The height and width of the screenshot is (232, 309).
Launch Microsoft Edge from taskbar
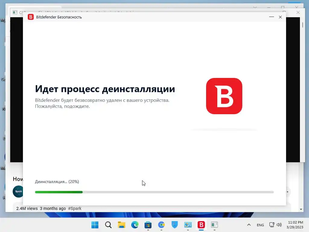(x=135, y=225)
